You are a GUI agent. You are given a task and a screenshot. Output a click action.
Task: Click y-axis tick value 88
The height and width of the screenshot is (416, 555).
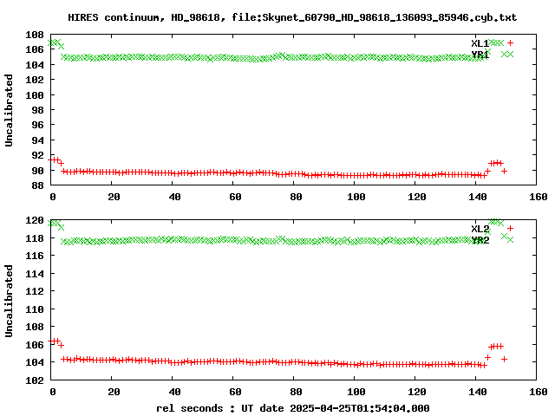pyautogui.click(x=38, y=185)
